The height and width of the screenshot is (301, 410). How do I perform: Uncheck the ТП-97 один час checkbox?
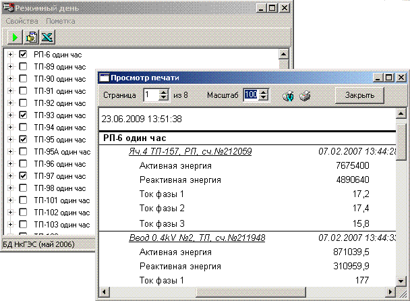pyautogui.click(x=23, y=175)
